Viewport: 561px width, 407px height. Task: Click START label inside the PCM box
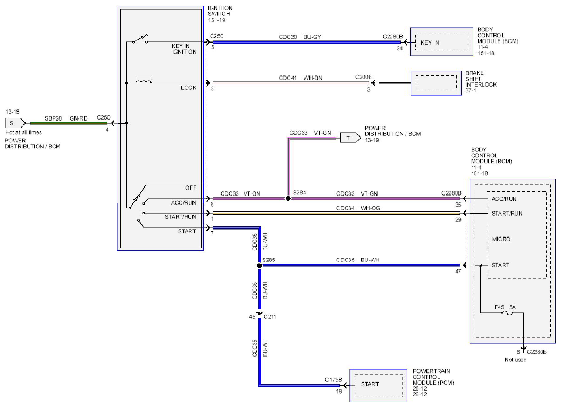370,384
